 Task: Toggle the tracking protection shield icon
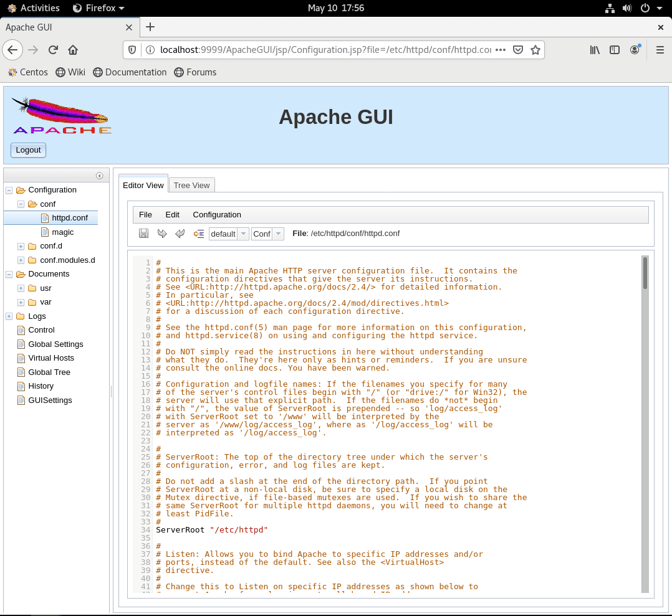pyautogui.click(x=131, y=50)
